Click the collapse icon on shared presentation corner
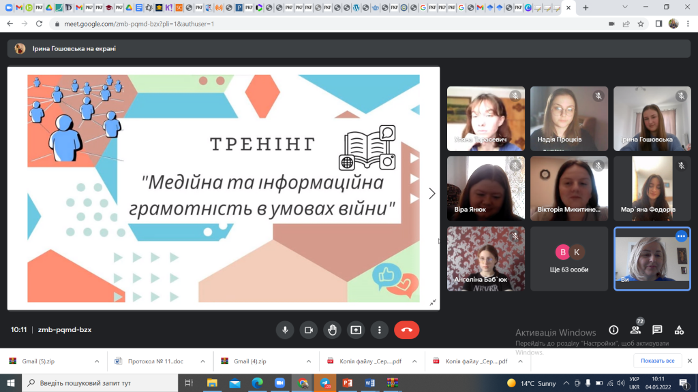This screenshot has width=698, height=392. point(432,302)
